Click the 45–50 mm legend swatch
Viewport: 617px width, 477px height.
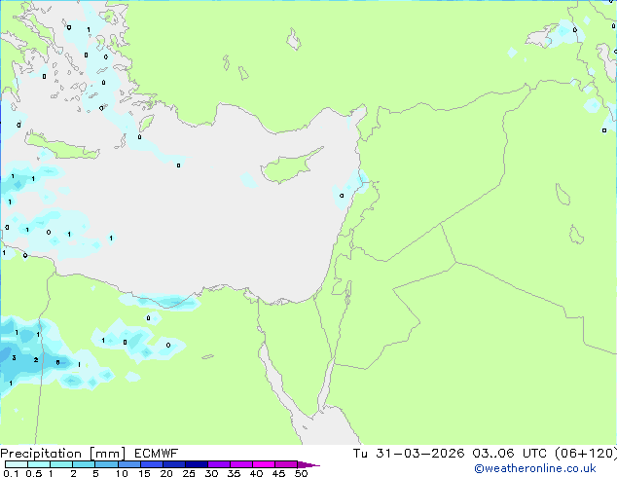click(x=286, y=464)
